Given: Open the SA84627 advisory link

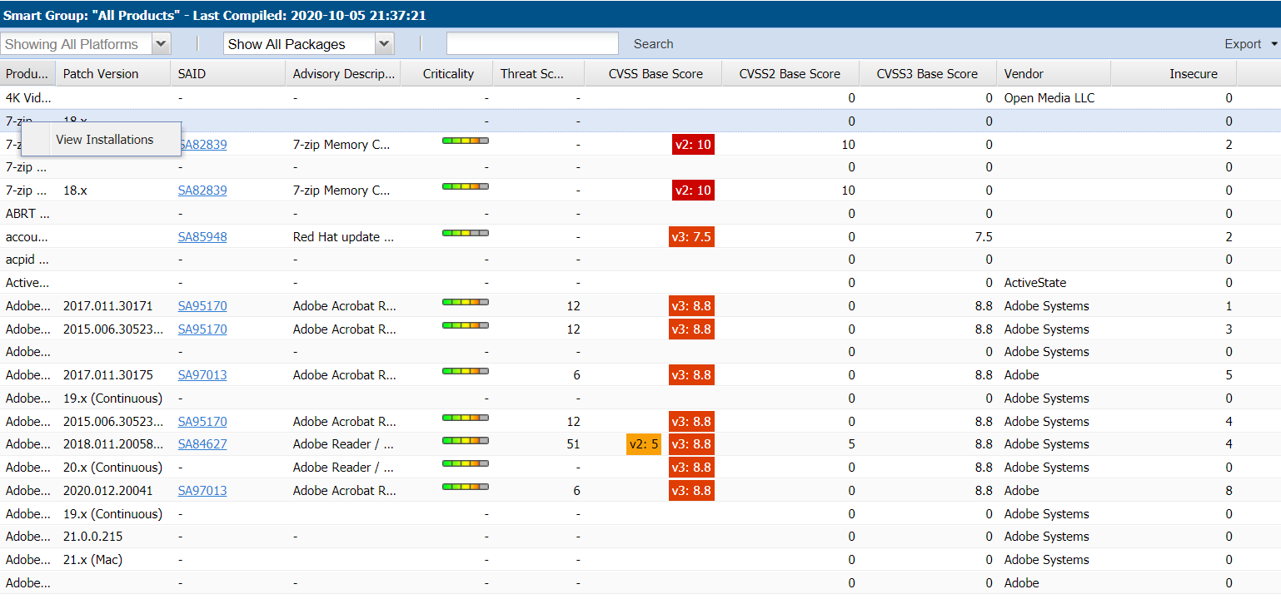Looking at the screenshot, I should [202, 444].
